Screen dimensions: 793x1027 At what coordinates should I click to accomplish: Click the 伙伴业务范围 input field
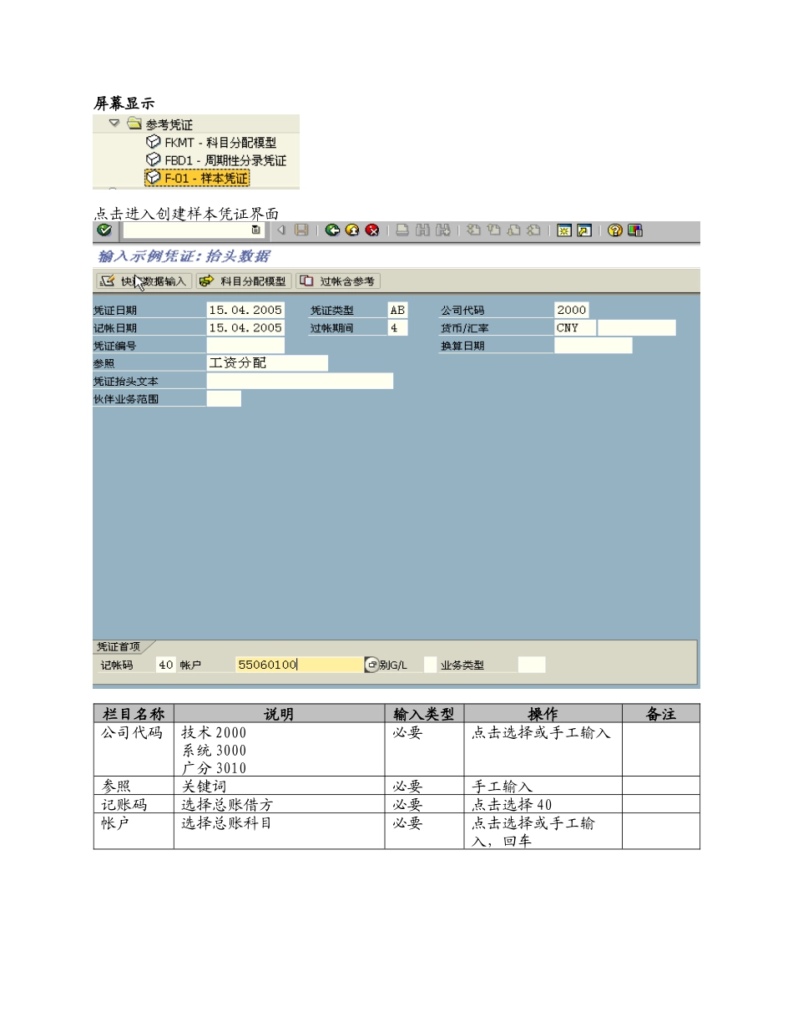(x=224, y=399)
